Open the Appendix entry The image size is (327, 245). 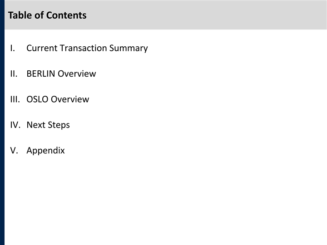pyautogui.click(x=45, y=151)
